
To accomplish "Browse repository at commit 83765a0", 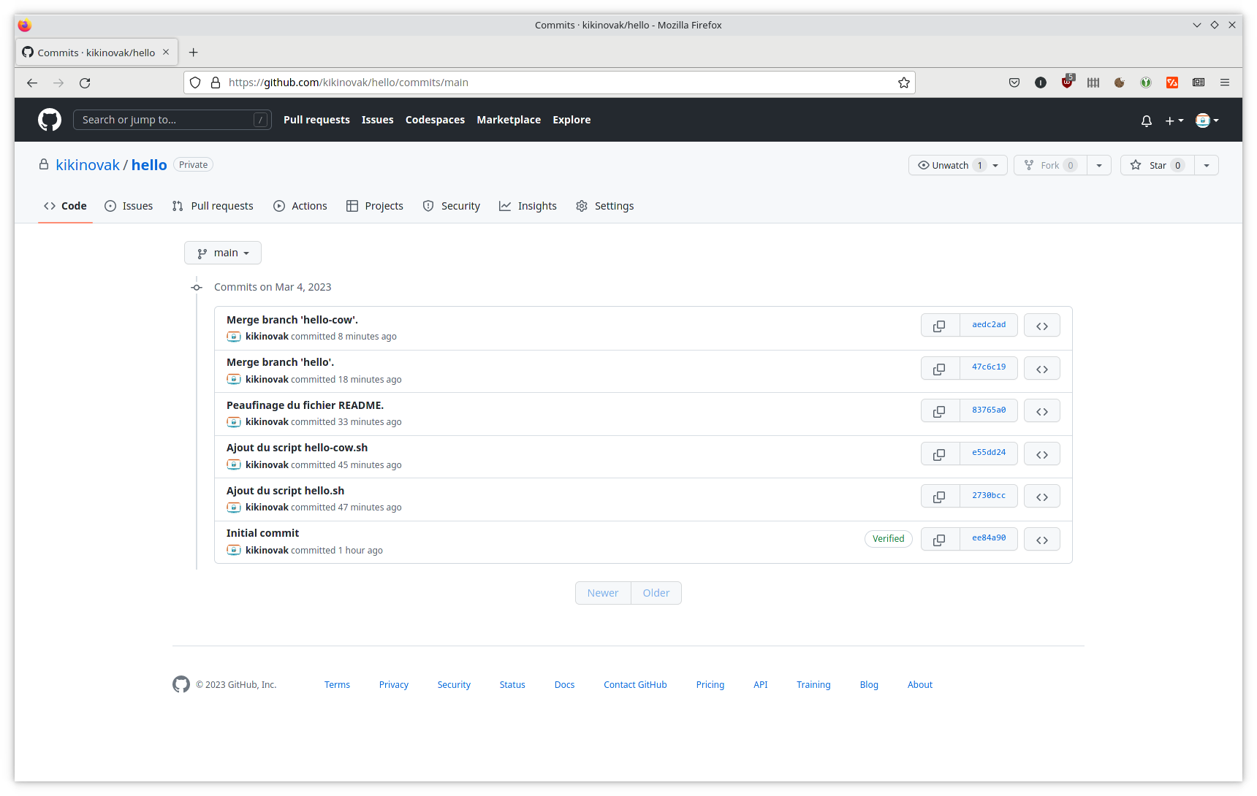I will coord(1042,411).
